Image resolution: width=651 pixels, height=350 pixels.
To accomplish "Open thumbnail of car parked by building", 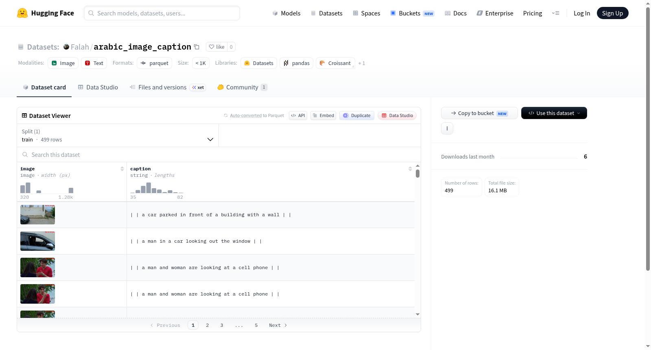I will coord(37,215).
